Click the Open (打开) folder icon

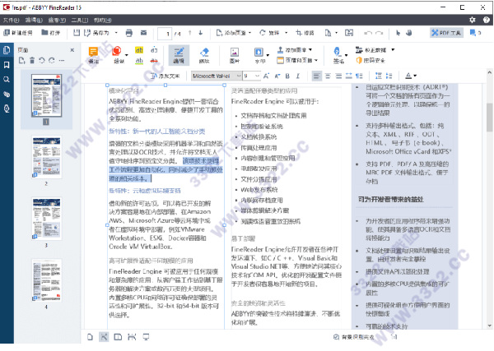[x=44, y=32]
